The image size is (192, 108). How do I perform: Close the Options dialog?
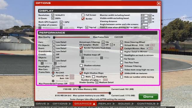pos(159,3)
